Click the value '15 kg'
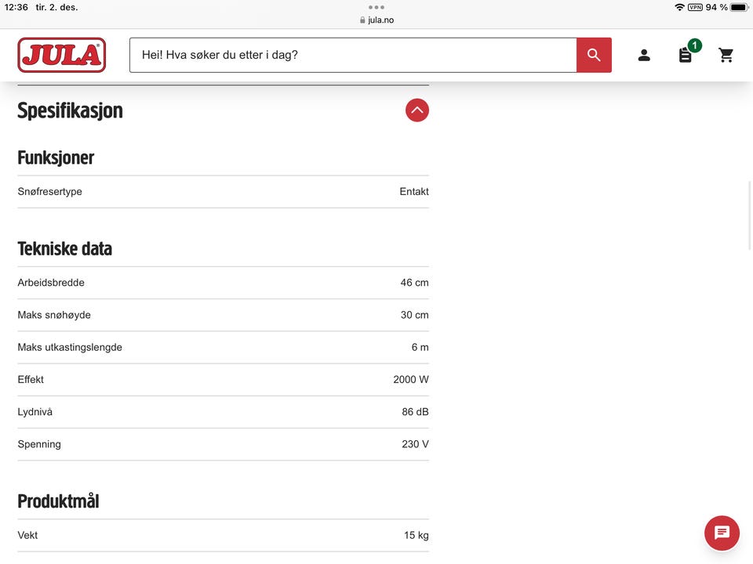 pyautogui.click(x=417, y=535)
